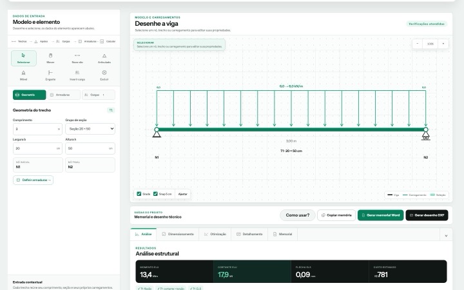Open the Detalhamento tab

(x=249, y=234)
